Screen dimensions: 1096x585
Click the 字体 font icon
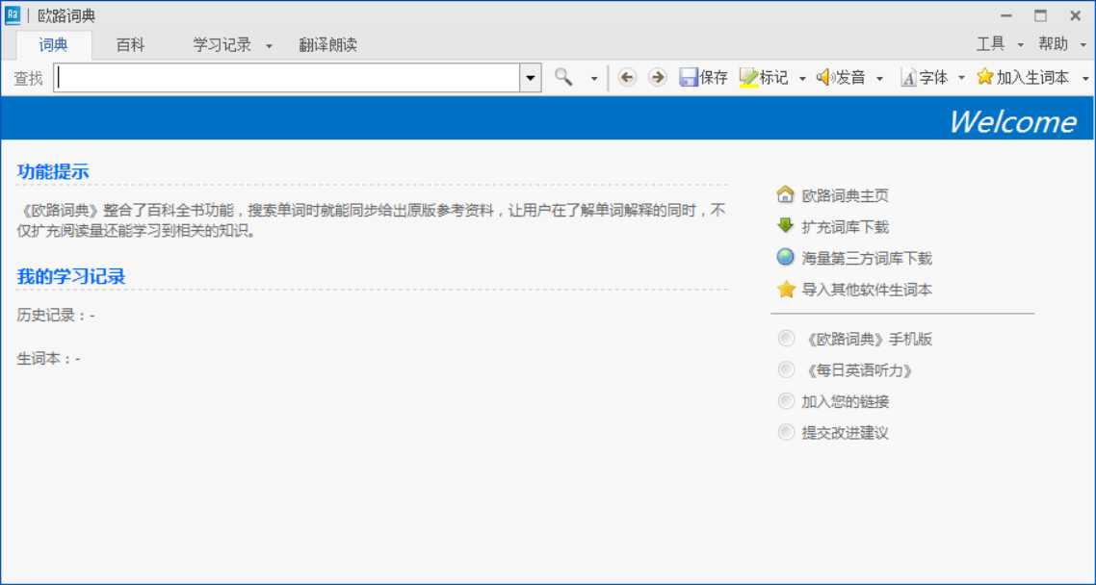[x=908, y=78]
